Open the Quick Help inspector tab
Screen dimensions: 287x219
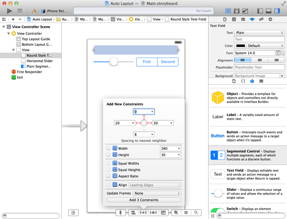tap(234, 19)
